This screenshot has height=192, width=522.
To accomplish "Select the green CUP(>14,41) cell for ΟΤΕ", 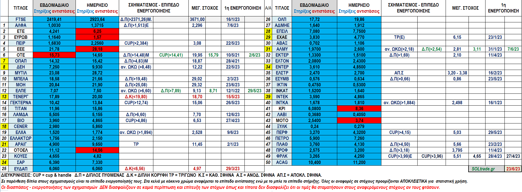I will tap(171, 55).
